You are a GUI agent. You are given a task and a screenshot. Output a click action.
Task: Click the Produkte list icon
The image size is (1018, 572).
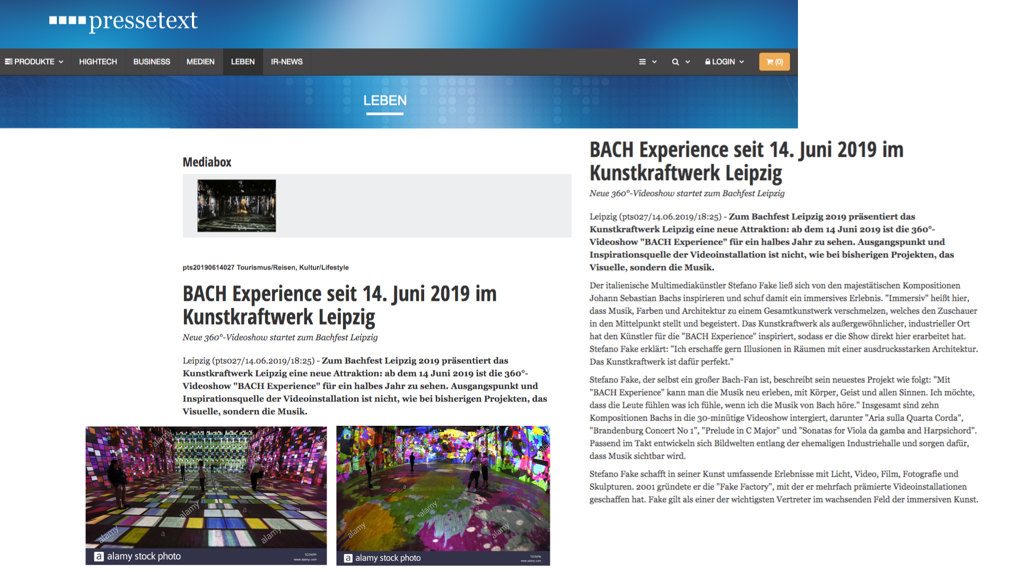[8, 62]
